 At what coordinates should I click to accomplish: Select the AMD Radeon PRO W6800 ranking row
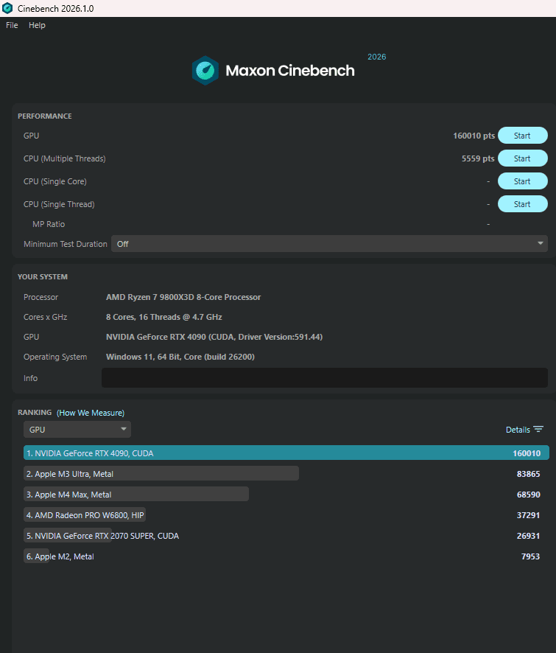pos(286,515)
